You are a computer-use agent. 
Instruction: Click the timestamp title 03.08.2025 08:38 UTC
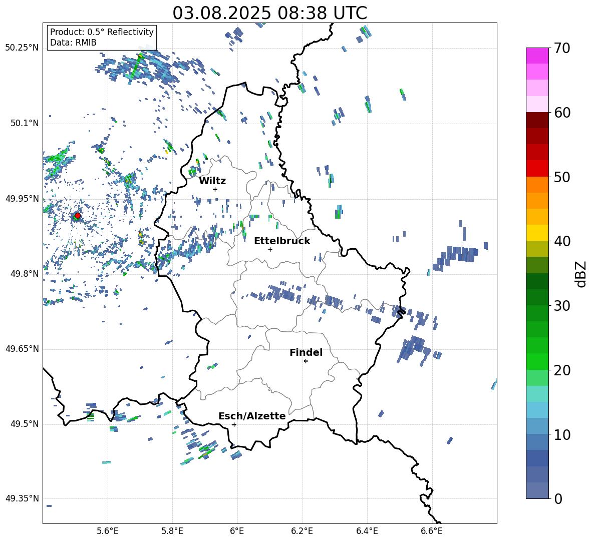click(269, 13)
